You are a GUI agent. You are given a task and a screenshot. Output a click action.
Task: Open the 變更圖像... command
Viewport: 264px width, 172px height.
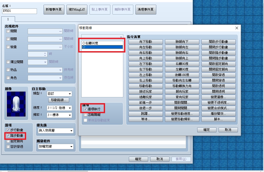pyautogui.click(x=219, y=97)
